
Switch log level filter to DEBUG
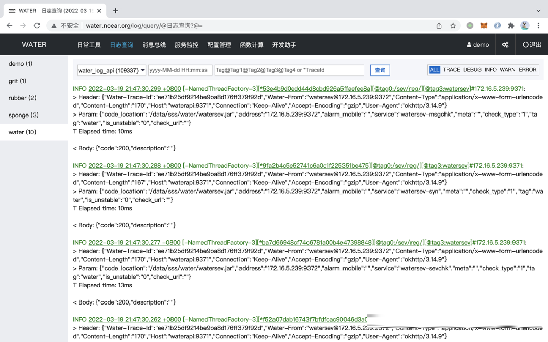point(472,70)
